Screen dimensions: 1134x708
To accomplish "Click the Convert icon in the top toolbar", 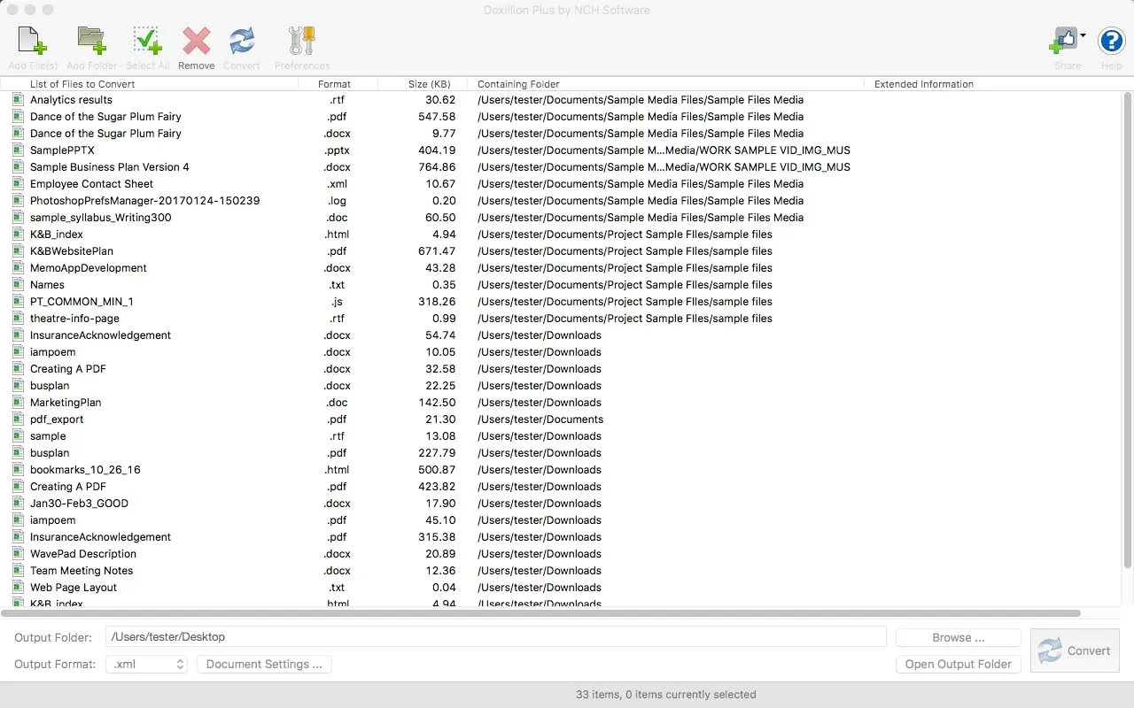I will tap(241, 42).
